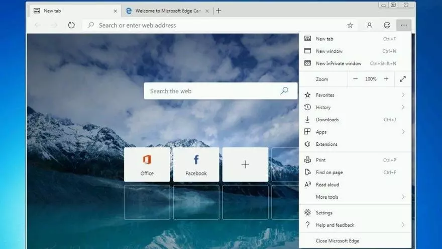Click the full screen zoom icon
The width and height of the screenshot is (442, 249).
pyautogui.click(x=403, y=79)
